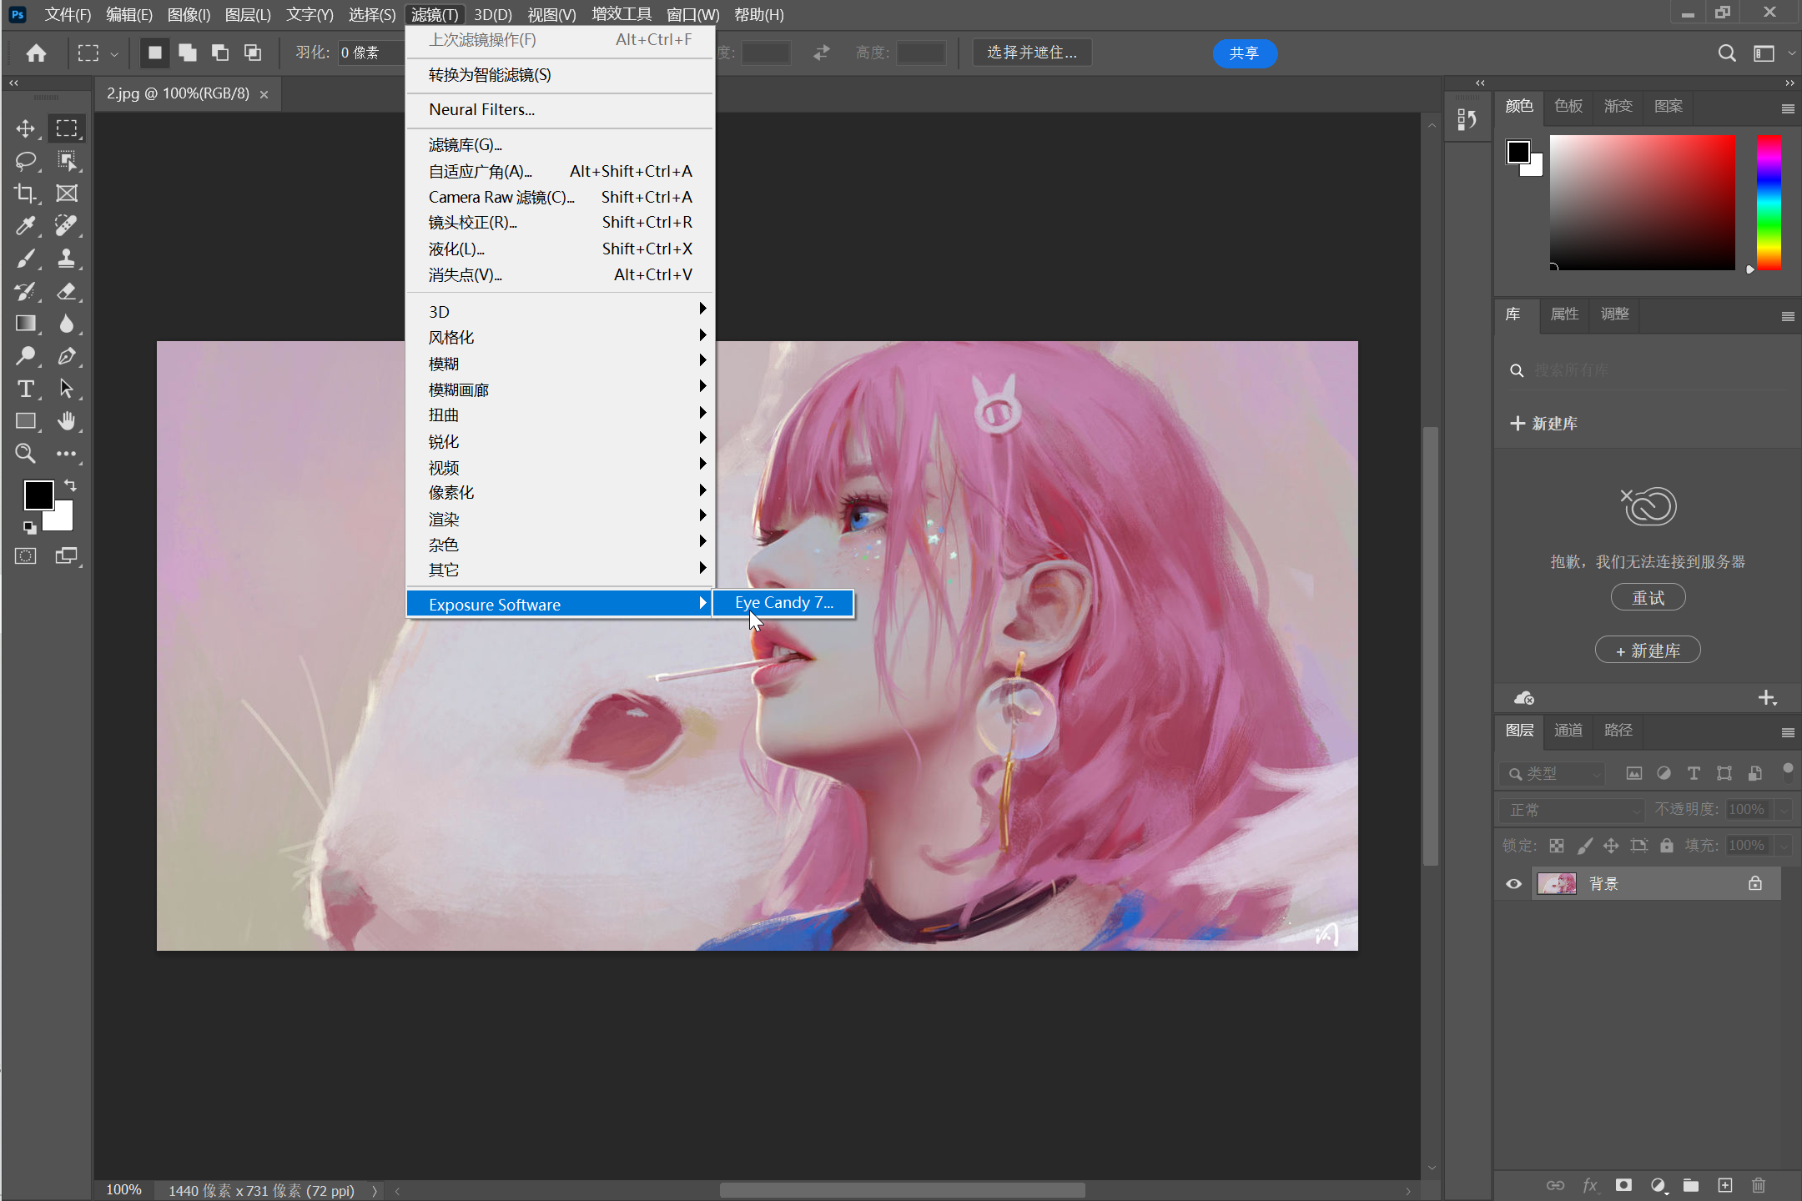The height and width of the screenshot is (1201, 1802).
Task: Open the layer blend mode dropdown 正常
Action: coord(1572,810)
